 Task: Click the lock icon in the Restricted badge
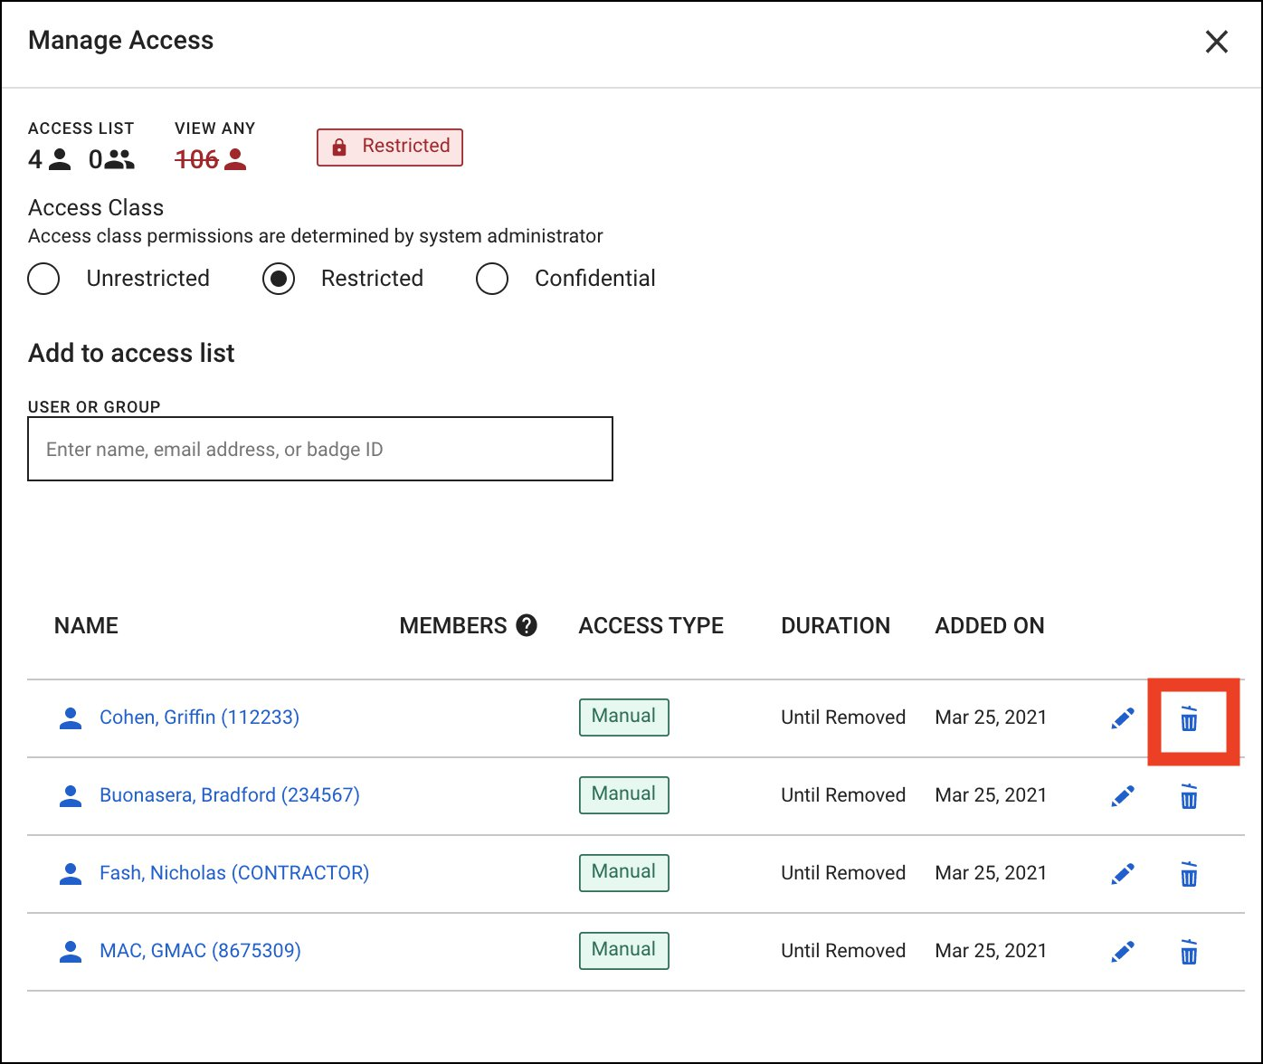click(340, 147)
